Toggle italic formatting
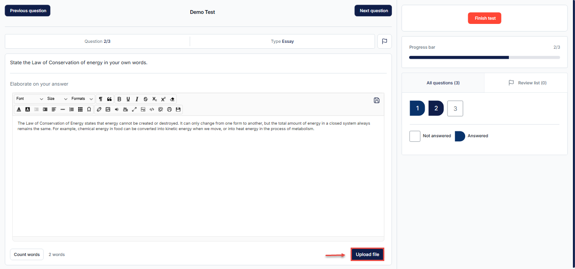This screenshot has height=269, width=575. (x=137, y=99)
